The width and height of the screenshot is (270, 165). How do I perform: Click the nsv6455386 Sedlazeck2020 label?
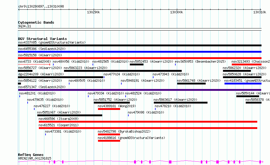coord(42,49)
